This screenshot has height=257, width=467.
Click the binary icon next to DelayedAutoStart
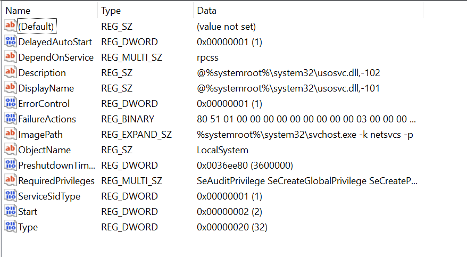10,42
